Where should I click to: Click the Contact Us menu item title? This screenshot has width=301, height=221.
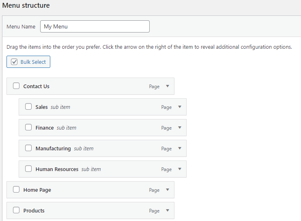point(36,87)
